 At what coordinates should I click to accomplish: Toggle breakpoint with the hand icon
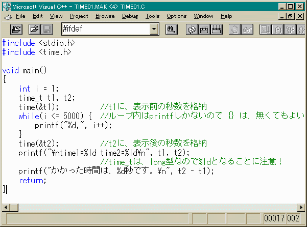(x=235, y=30)
